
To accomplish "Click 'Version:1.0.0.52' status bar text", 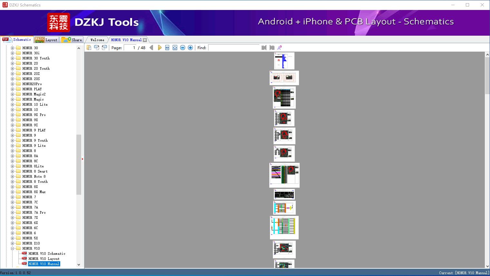I will pyautogui.click(x=15, y=273).
